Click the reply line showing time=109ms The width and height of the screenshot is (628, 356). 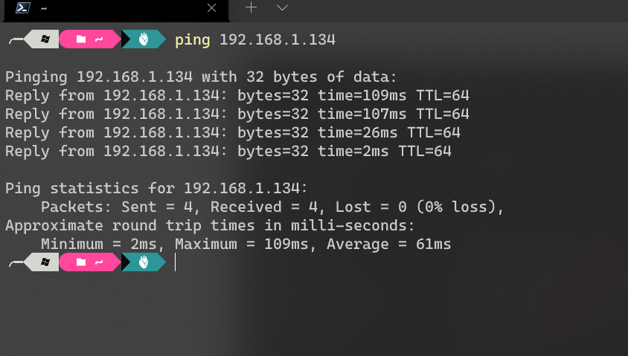(x=237, y=96)
